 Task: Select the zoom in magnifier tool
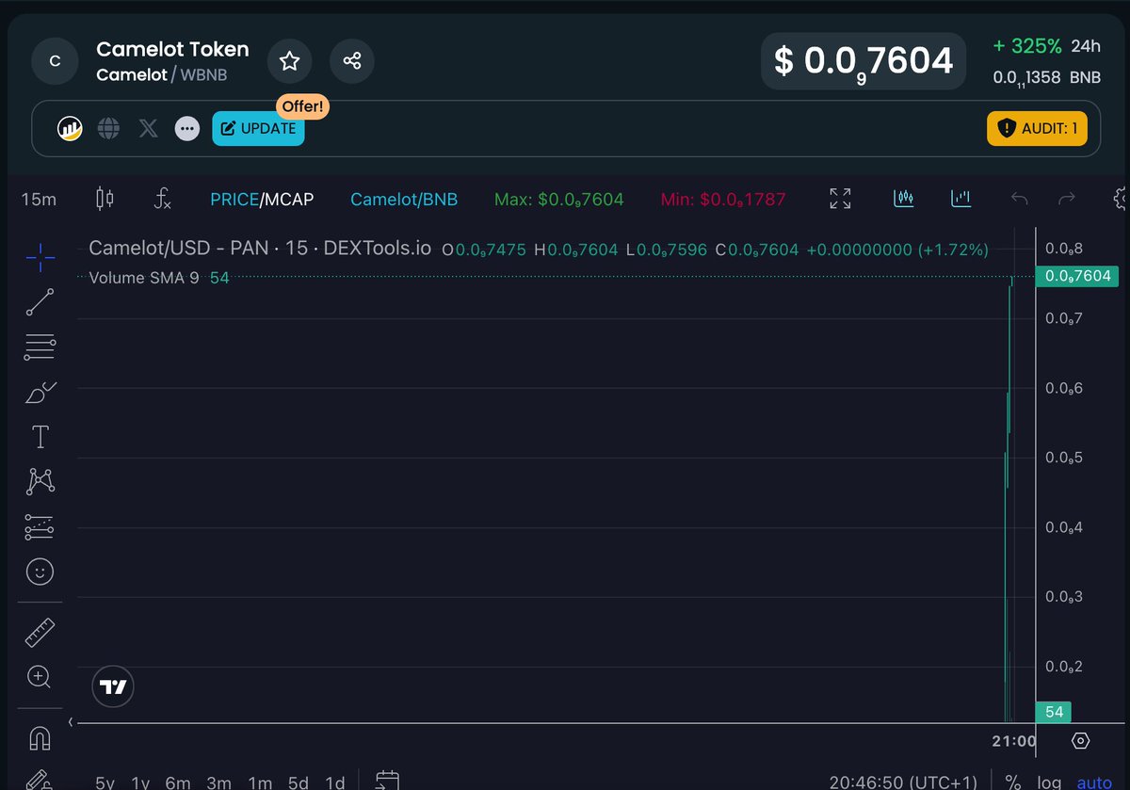pyautogui.click(x=40, y=676)
